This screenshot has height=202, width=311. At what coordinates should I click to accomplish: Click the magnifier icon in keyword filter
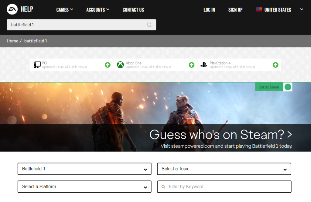163,187
